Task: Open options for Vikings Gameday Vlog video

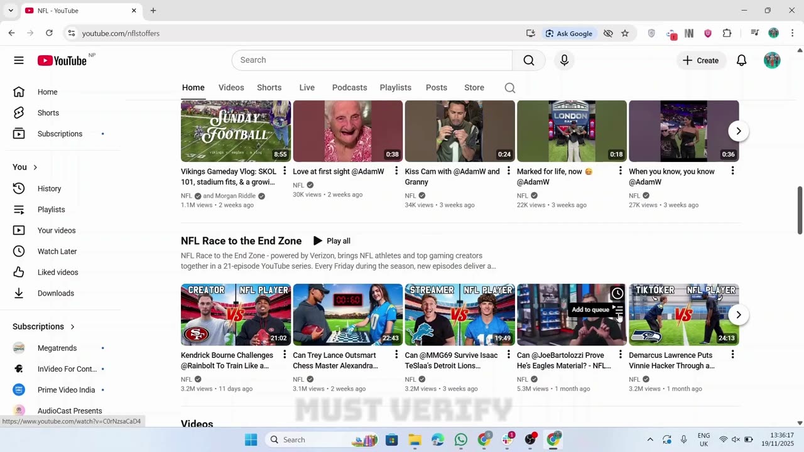Action: (285, 171)
